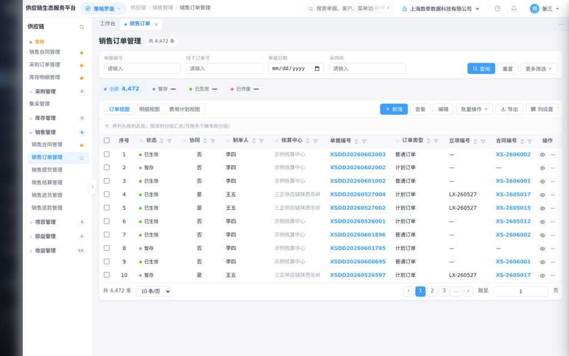Star the 销售订单管理 menu item
Screen dimensions: 569x356
pos(82,157)
